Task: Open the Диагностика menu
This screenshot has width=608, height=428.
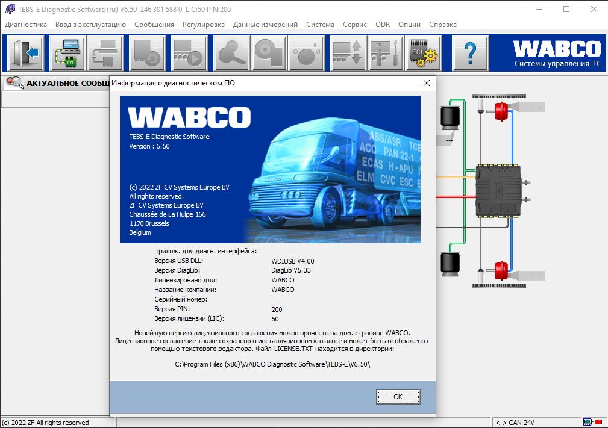Action: [x=26, y=25]
